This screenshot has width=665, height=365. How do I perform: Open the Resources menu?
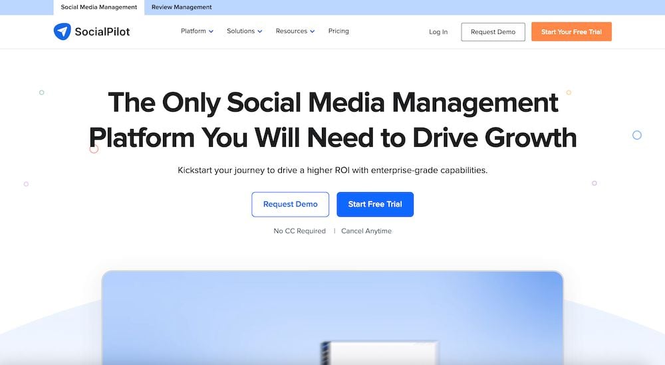(x=291, y=31)
